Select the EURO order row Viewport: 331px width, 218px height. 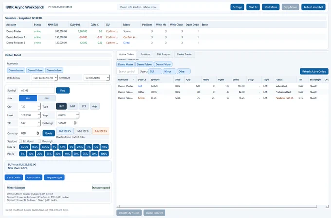point(222,92)
